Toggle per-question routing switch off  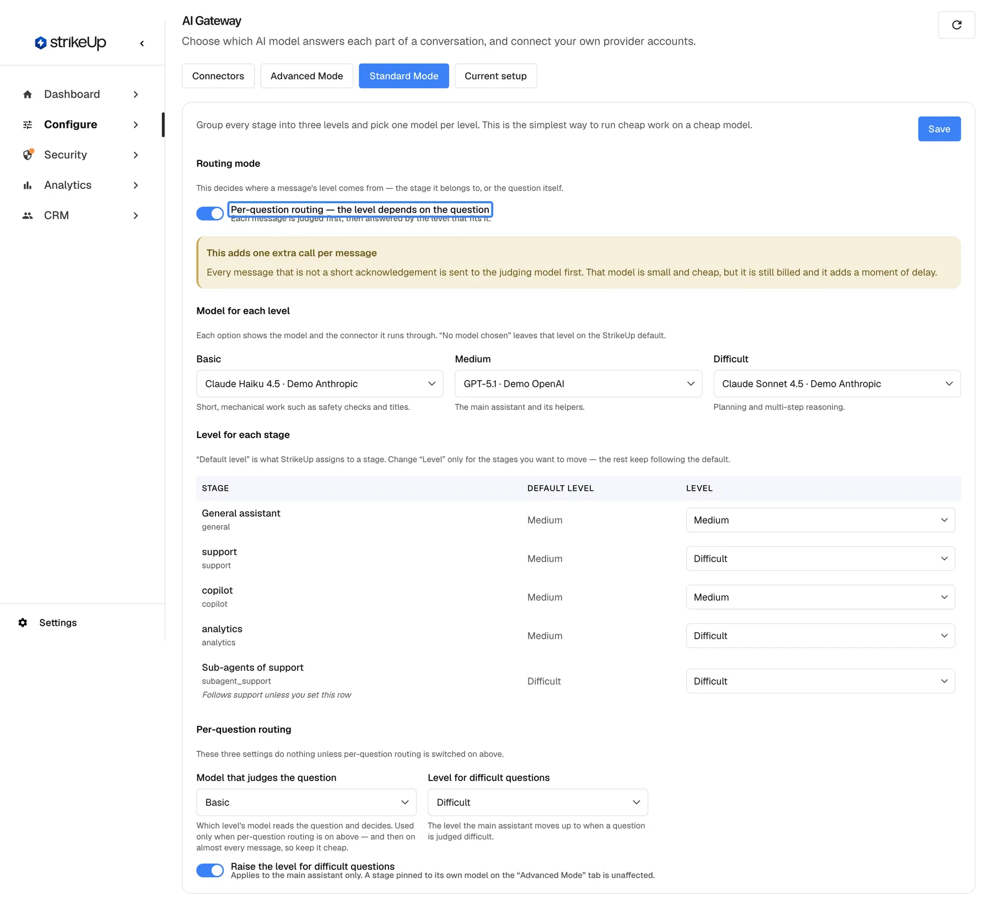click(210, 213)
